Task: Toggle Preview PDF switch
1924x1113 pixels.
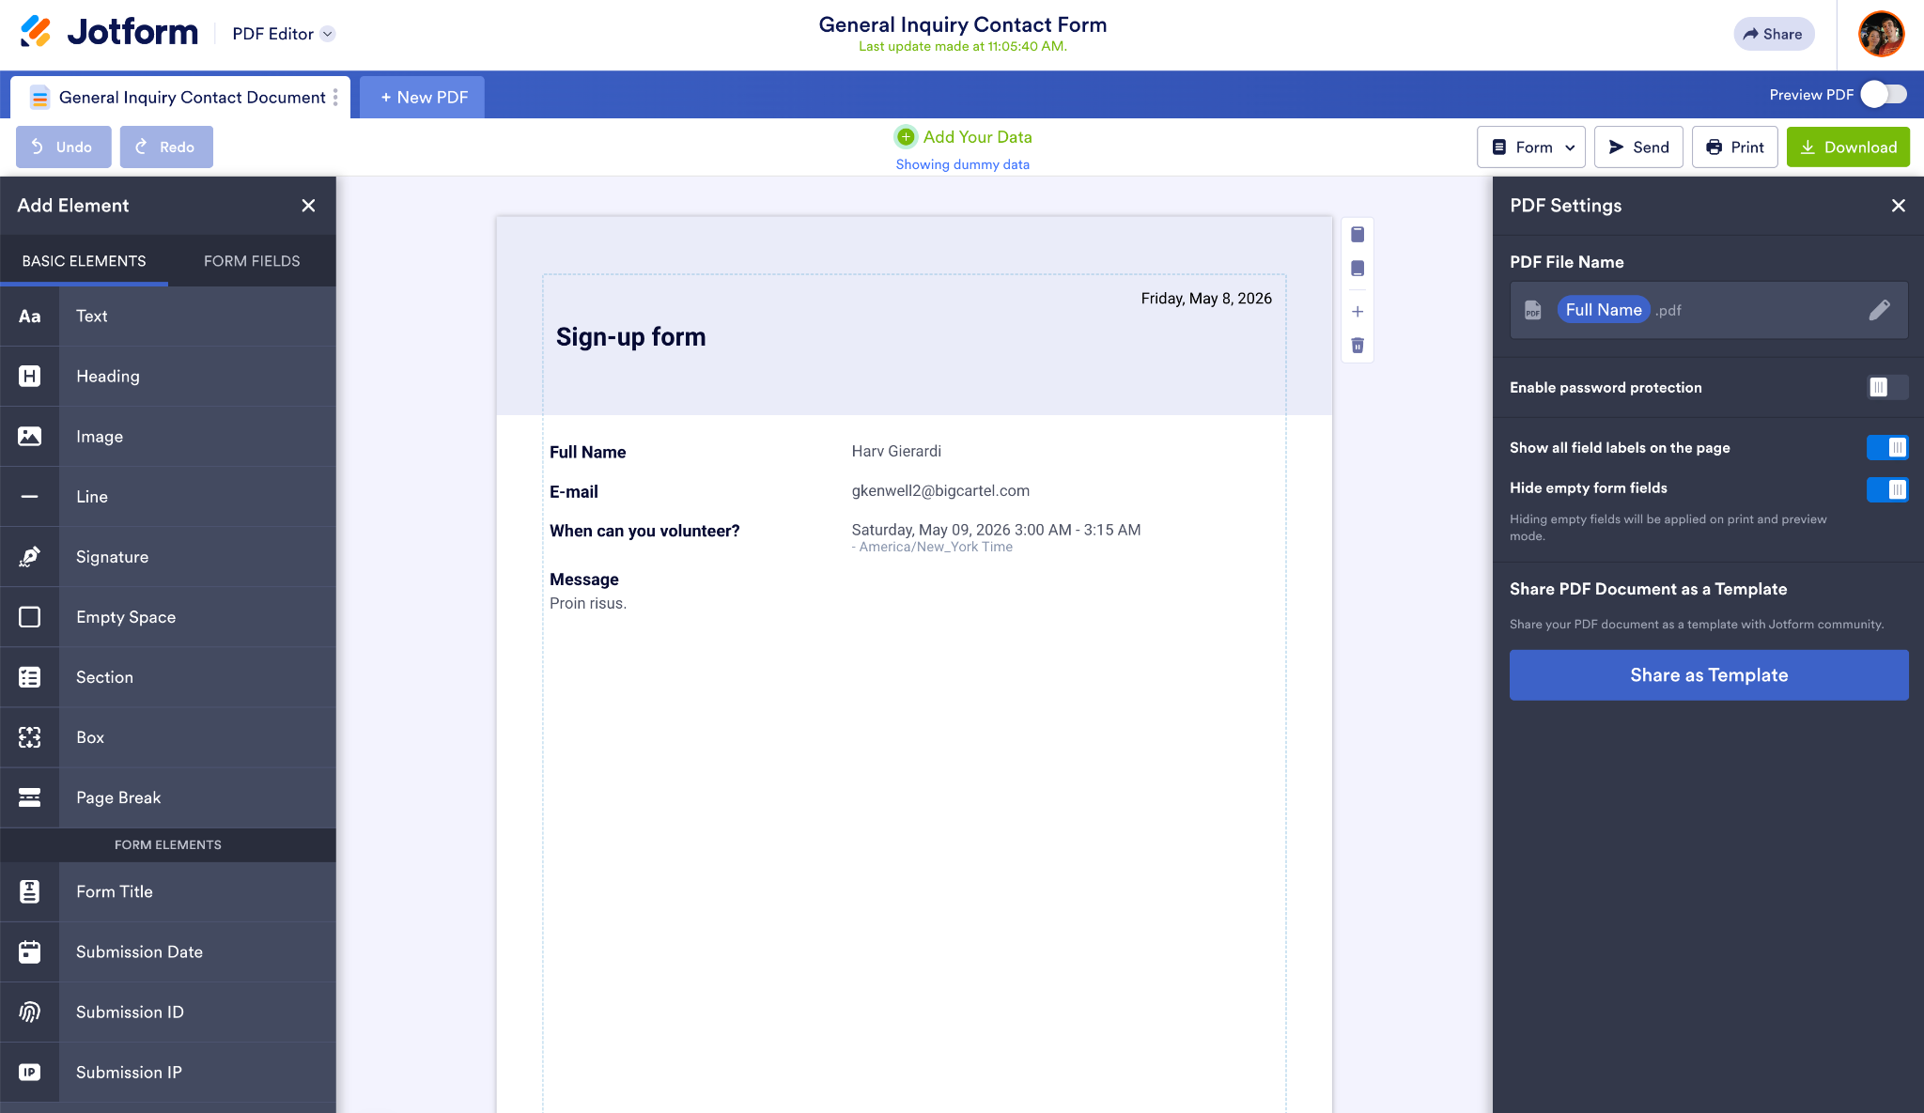Action: (1885, 95)
